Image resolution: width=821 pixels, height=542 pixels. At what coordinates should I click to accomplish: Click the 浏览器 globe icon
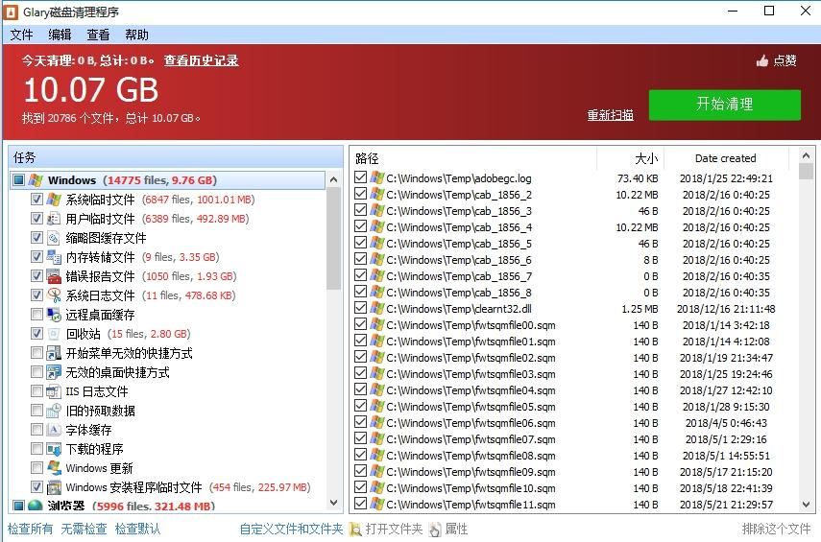(36, 506)
